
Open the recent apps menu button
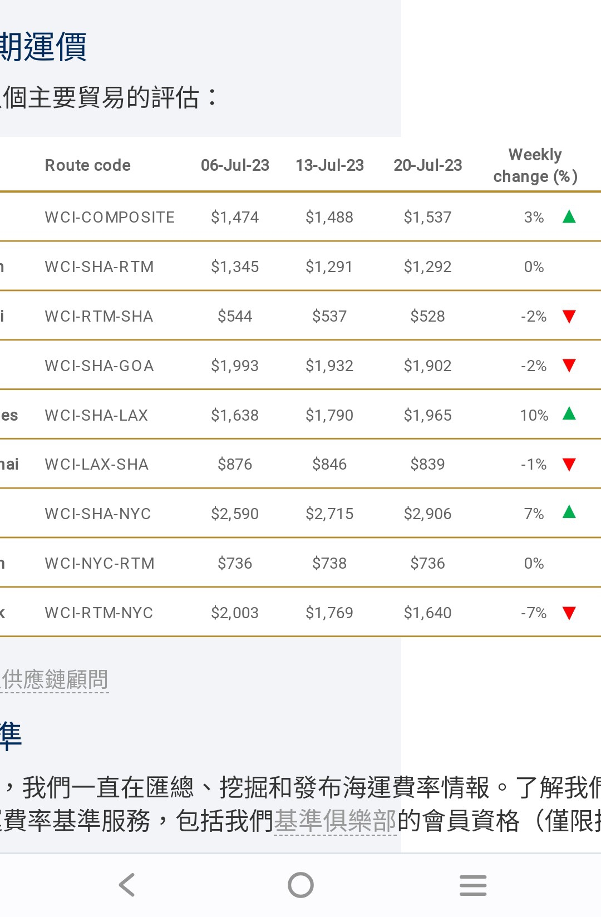coord(473,885)
